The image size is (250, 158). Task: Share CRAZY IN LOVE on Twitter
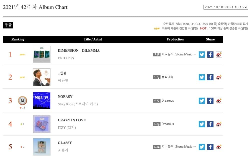coord(202,124)
